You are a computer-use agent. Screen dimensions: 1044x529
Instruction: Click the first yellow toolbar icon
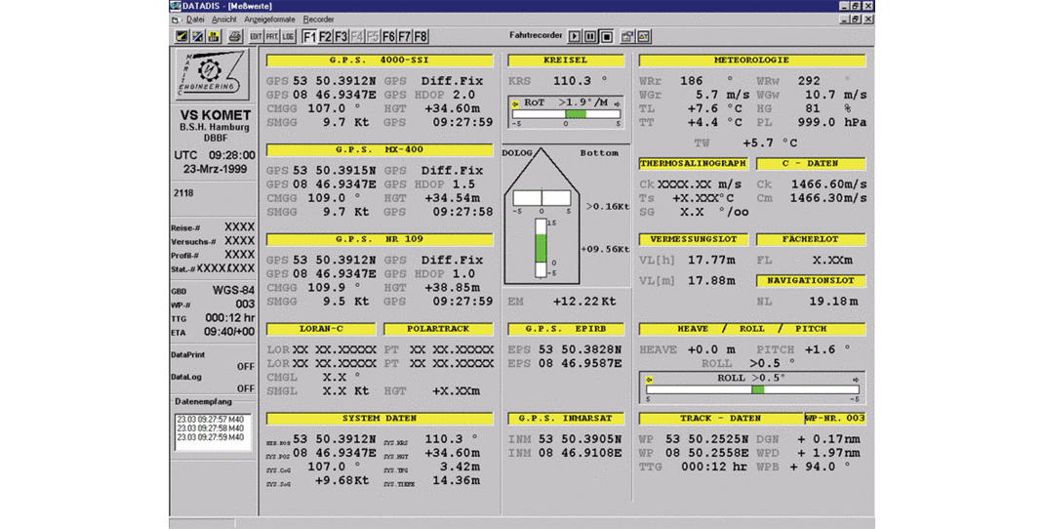tap(181, 37)
